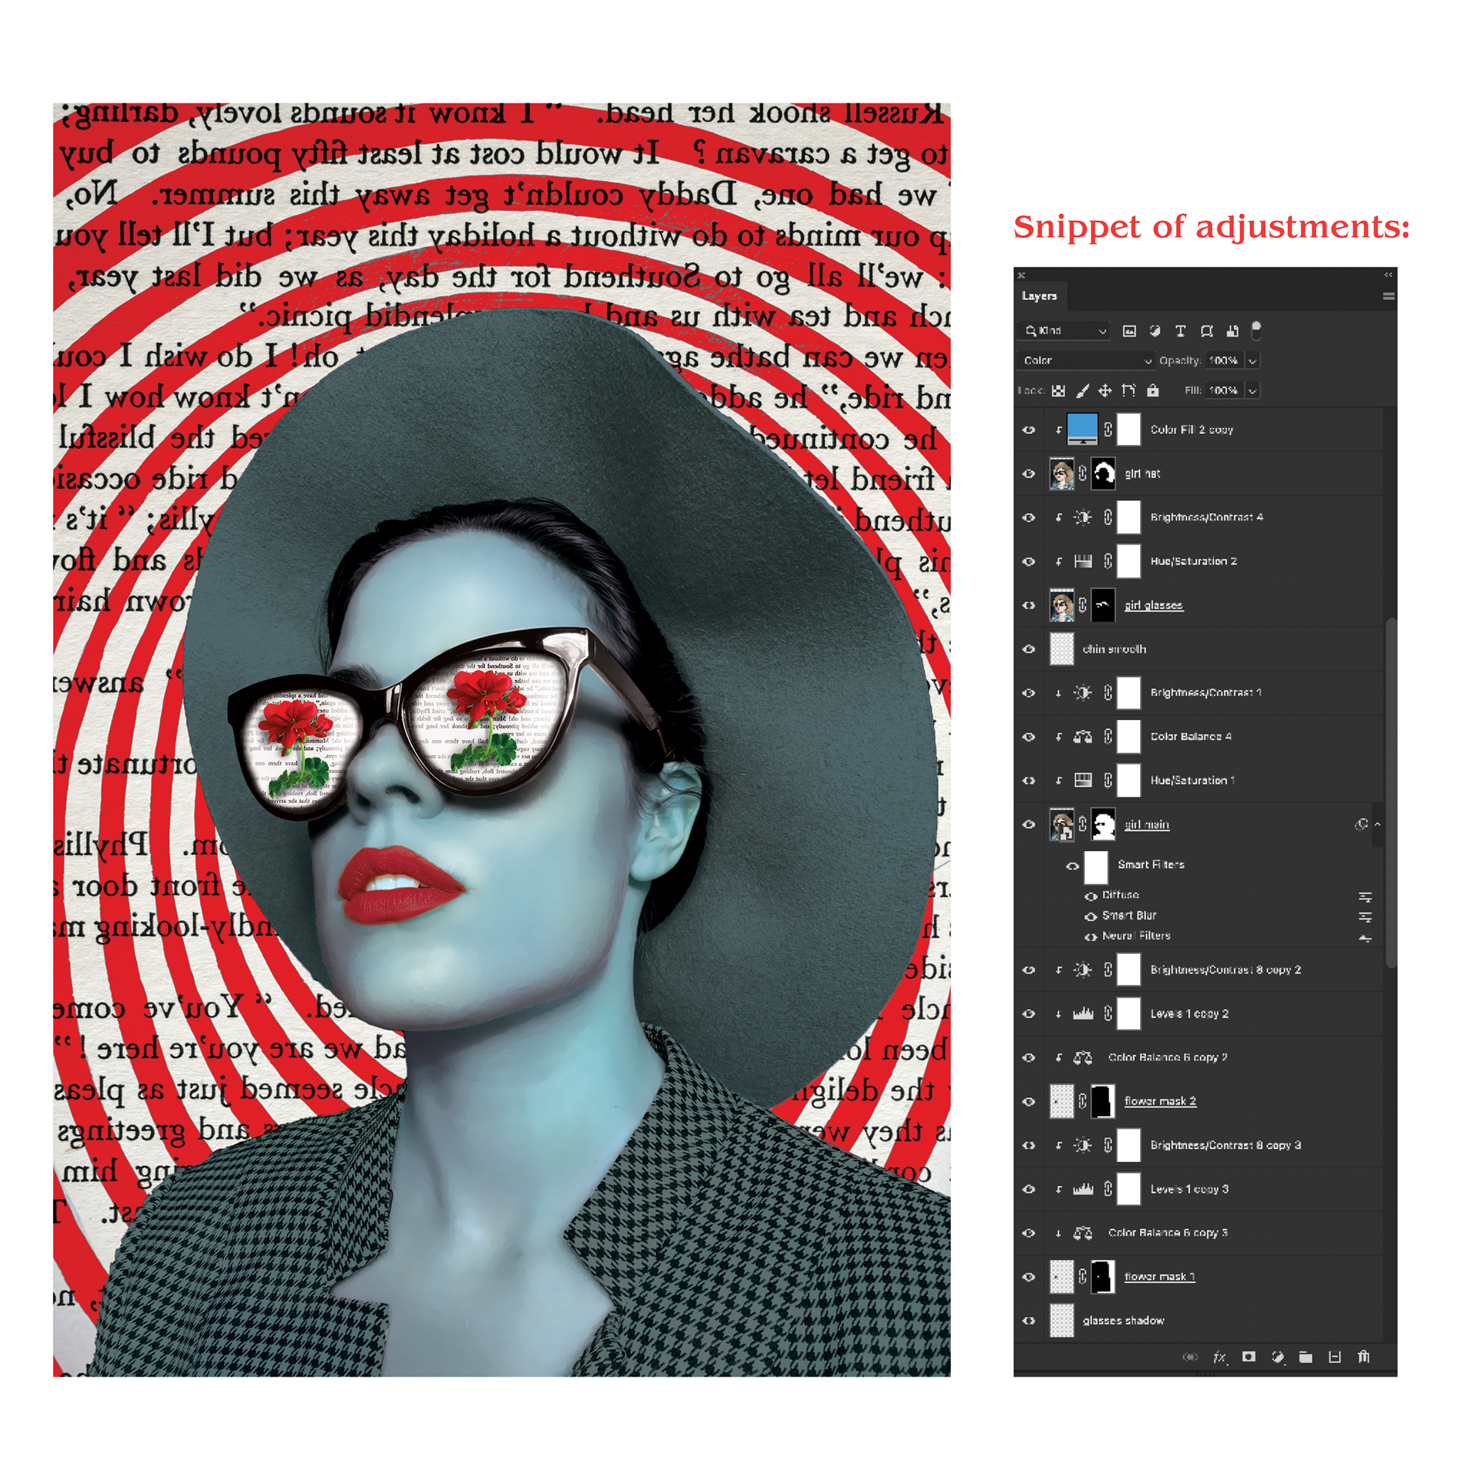The image size is (1472, 1480).
Task: Click girl main layer mask thumbnail
Action: click(1103, 824)
